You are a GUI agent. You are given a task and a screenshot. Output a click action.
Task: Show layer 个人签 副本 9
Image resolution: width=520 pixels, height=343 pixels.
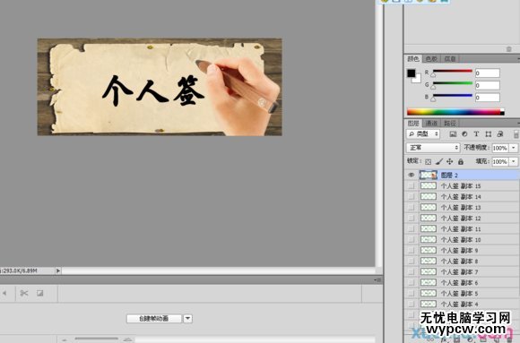click(x=412, y=250)
